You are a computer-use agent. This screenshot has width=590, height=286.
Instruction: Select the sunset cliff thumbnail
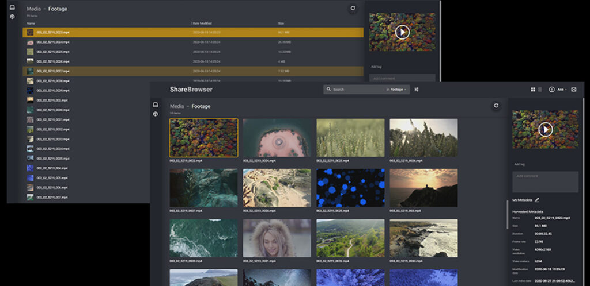tap(423, 188)
